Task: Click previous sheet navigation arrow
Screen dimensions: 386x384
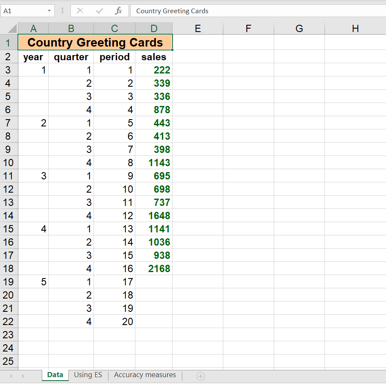Action: coord(11,376)
